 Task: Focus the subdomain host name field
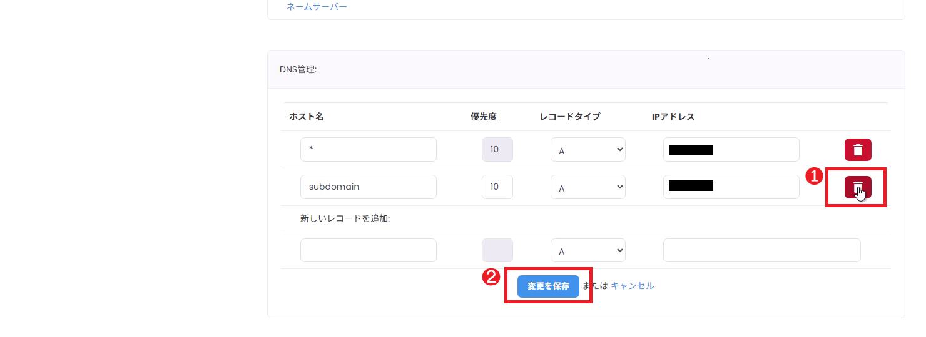[368, 187]
